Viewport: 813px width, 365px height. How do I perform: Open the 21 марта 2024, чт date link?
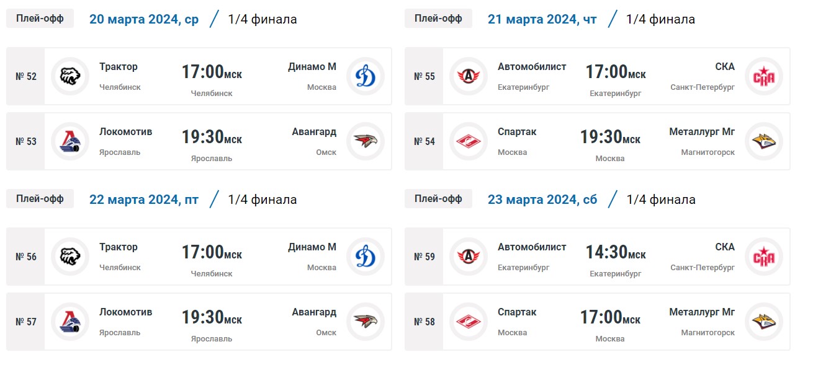pos(542,19)
